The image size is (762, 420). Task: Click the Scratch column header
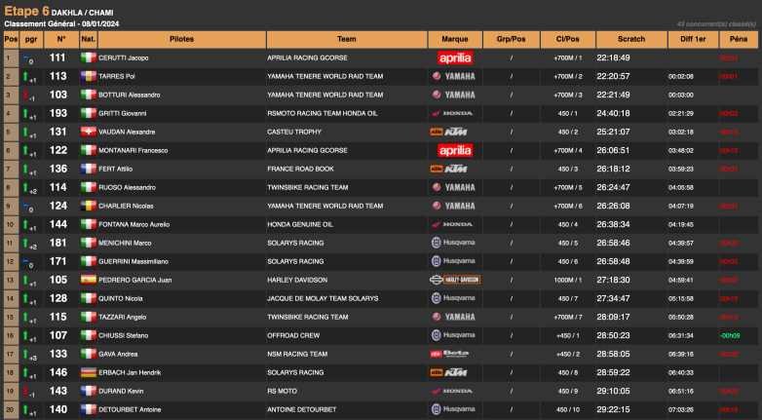point(631,39)
